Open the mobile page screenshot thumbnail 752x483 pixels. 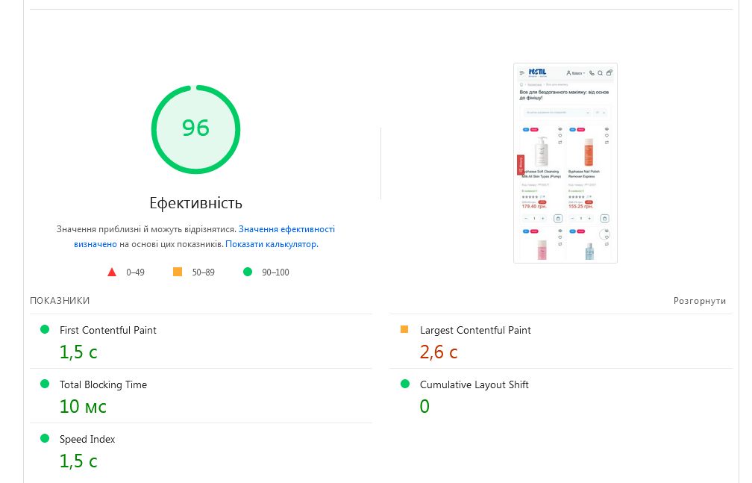coord(565,163)
